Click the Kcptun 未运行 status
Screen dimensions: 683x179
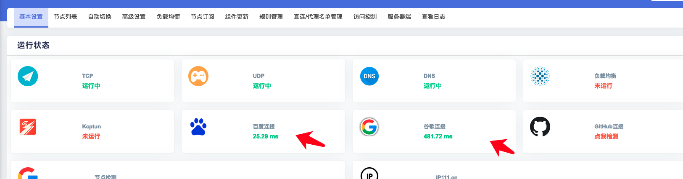(x=91, y=136)
